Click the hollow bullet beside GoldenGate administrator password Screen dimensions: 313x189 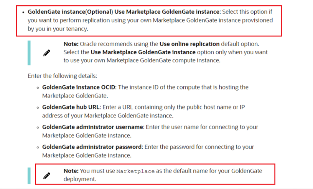click(38, 147)
